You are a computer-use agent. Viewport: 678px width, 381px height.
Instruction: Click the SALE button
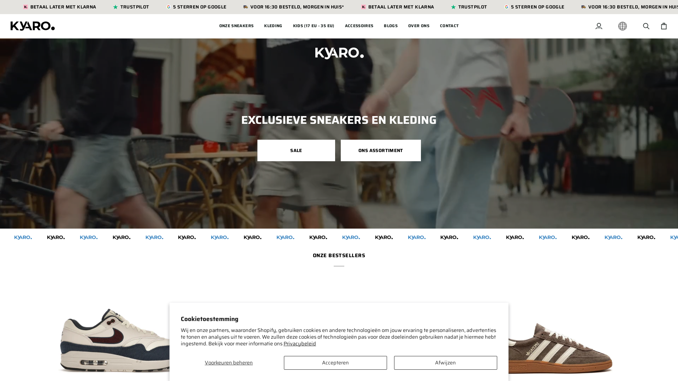point(296,150)
